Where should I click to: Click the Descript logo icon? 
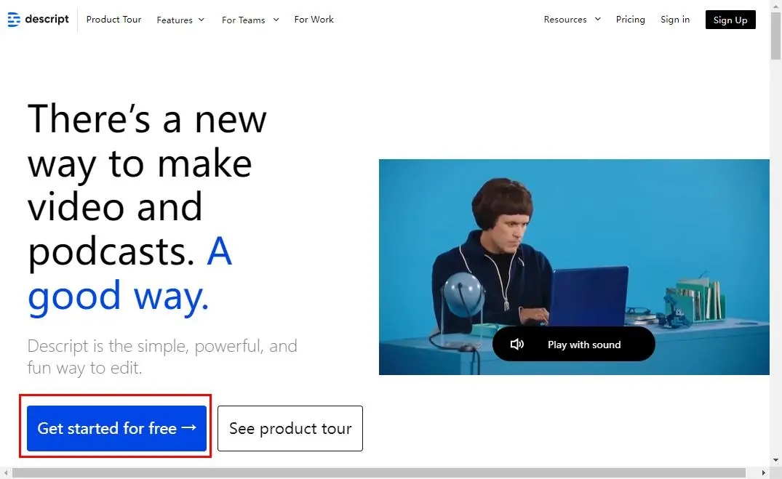[x=14, y=20]
